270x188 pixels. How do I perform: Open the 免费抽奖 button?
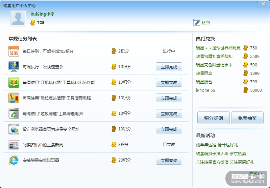[247, 118]
